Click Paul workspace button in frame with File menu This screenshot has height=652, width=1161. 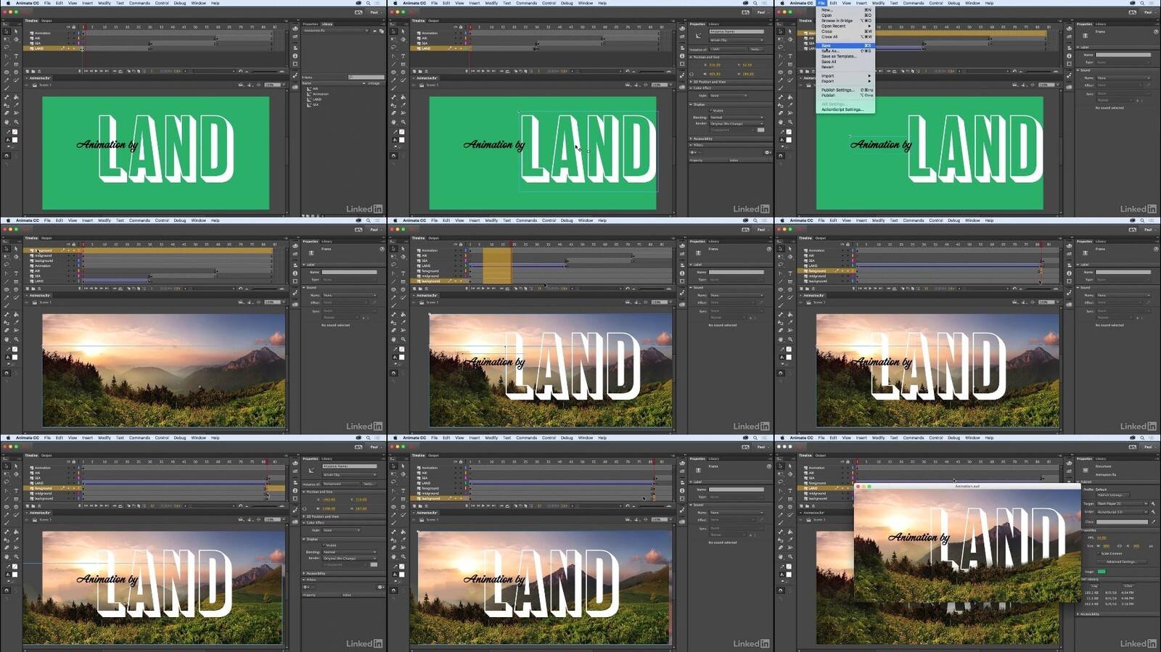point(1149,12)
